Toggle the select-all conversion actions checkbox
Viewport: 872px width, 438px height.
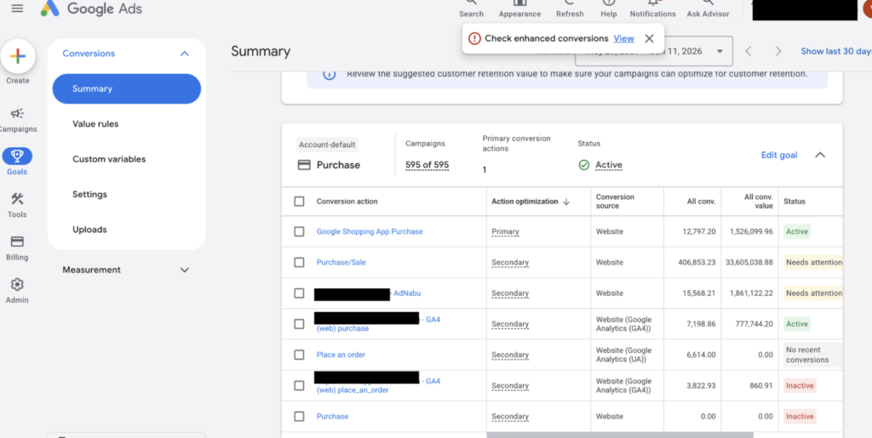(299, 202)
